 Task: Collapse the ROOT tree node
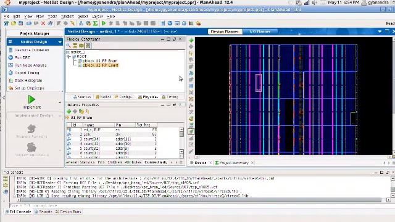pyautogui.click(x=69, y=57)
